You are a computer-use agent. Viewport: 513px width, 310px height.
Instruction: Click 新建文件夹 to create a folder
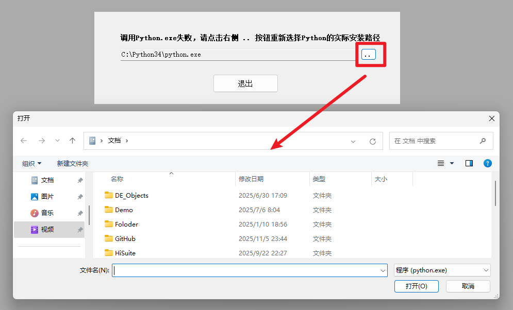click(73, 163)
